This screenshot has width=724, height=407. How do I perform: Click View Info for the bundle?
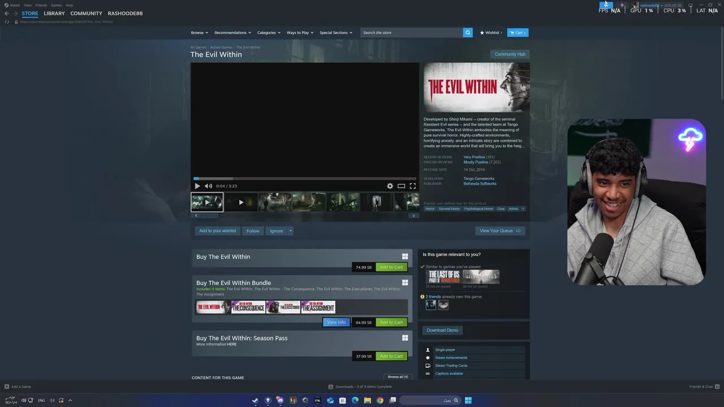tap(336, 322)
